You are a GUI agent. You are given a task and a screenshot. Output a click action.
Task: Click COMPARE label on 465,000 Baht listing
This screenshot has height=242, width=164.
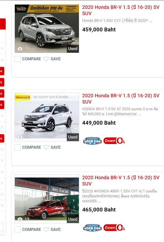tap(32, 230)
